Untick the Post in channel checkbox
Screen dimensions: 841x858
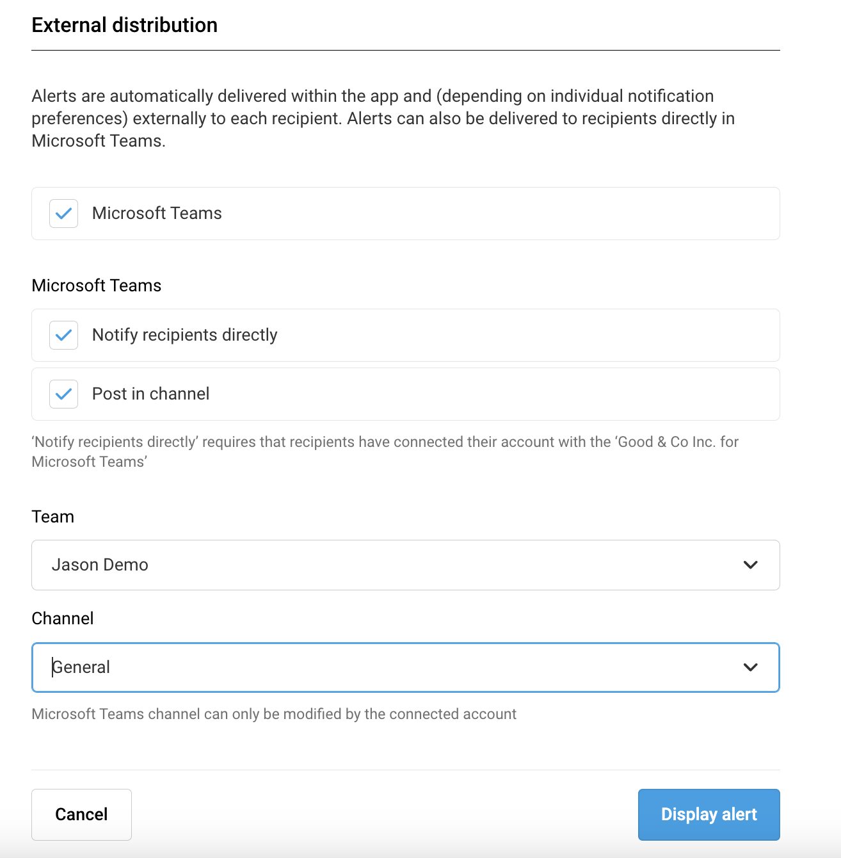(x=64, y=394)
